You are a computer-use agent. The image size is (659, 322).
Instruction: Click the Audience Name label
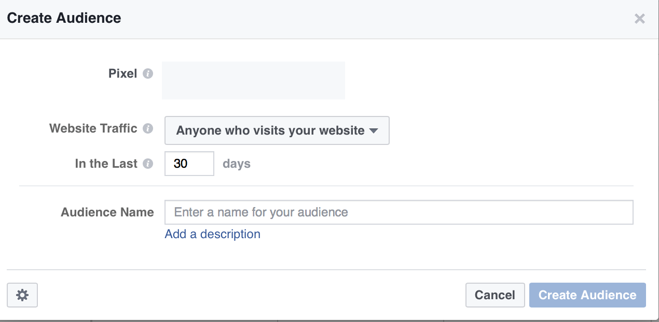click(x=107, y=212)
